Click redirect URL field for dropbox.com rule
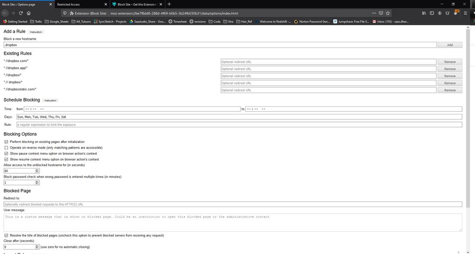475x254 pixels. pos(329,62)
